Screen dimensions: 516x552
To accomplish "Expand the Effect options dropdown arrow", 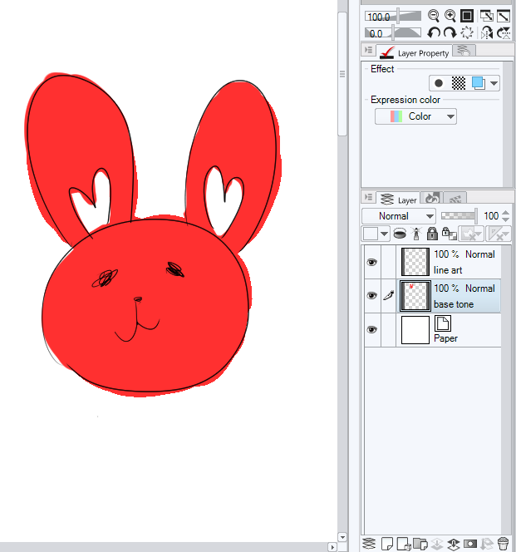I will coord(494,83).
